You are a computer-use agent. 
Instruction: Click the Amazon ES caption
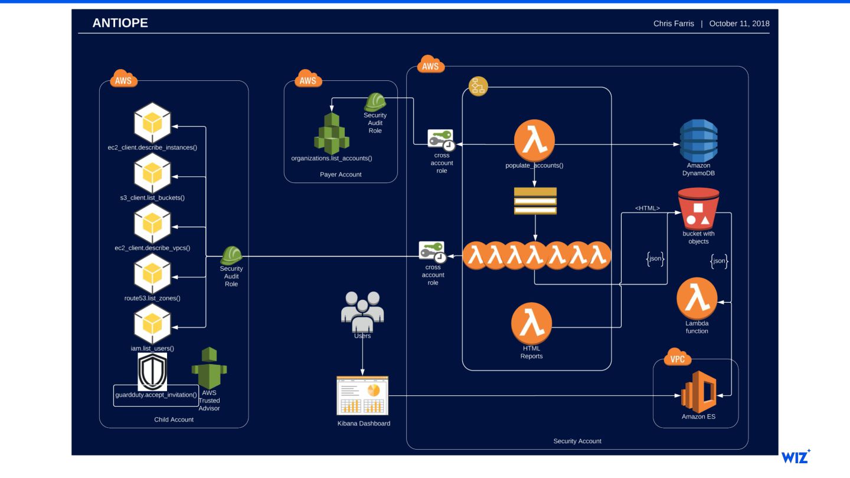point(699,418)
